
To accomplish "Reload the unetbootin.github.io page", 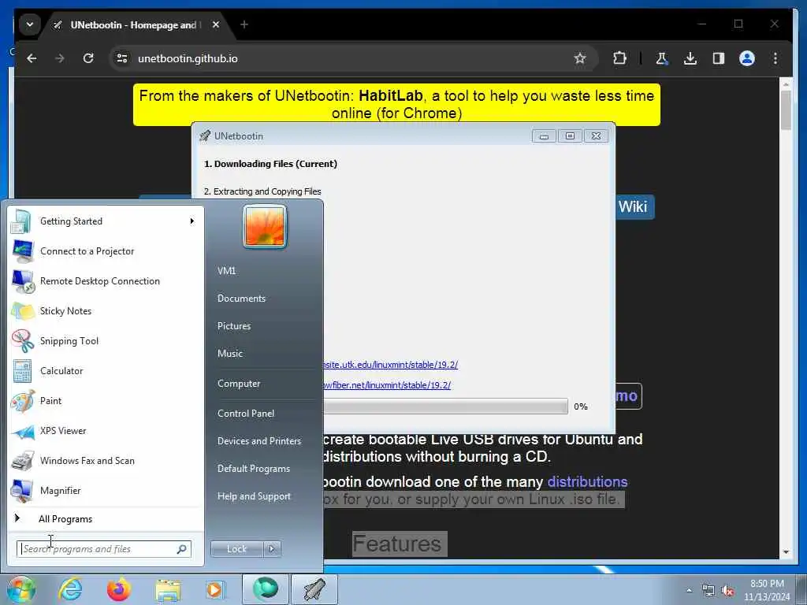I will [x=88, y=58].
